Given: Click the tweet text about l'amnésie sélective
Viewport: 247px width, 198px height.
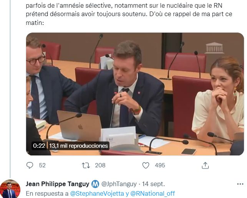Looking at the screenshot, I should pos(129,14).
